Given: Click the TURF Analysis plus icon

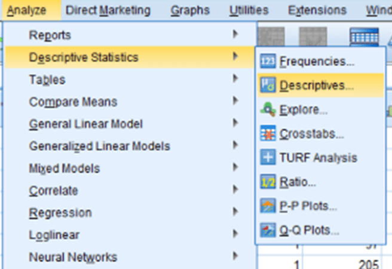Looking at the screenshot, I should 268,158.
